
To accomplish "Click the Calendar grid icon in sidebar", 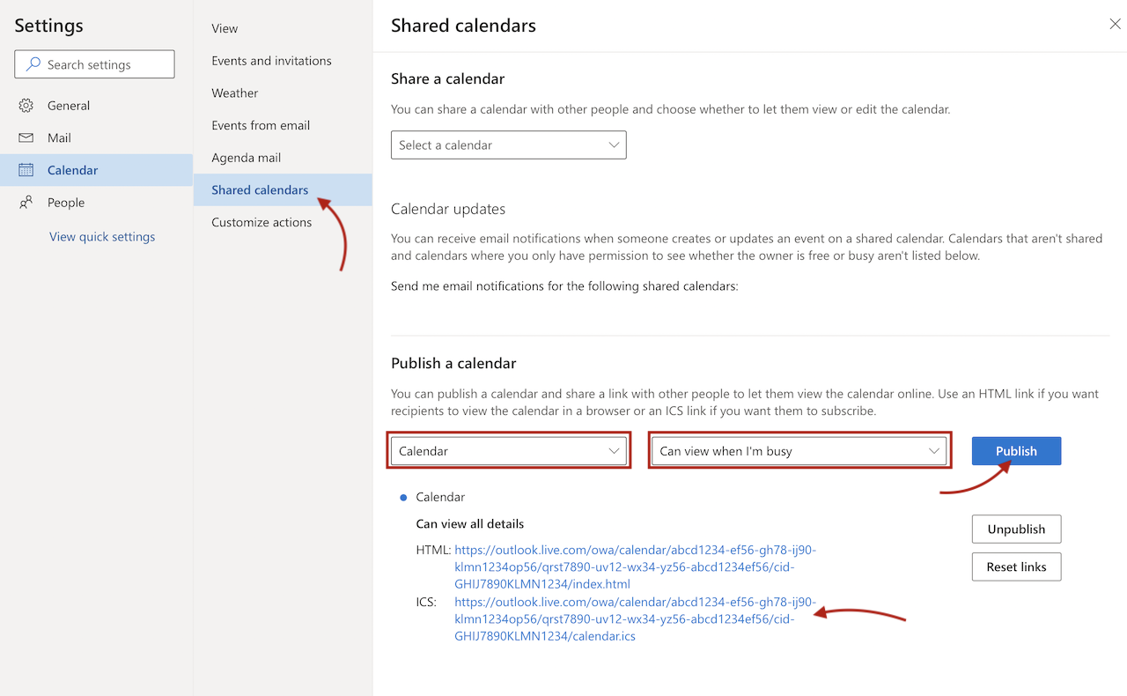I will [26, 170].
